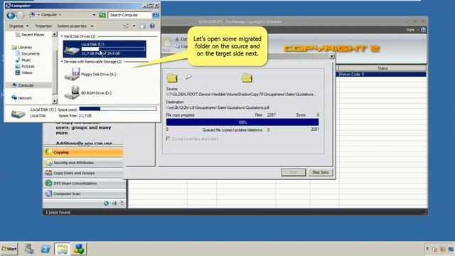This screenshot has height=256, width=455.
Task: Click the Search Computer field
Action: 130,15
